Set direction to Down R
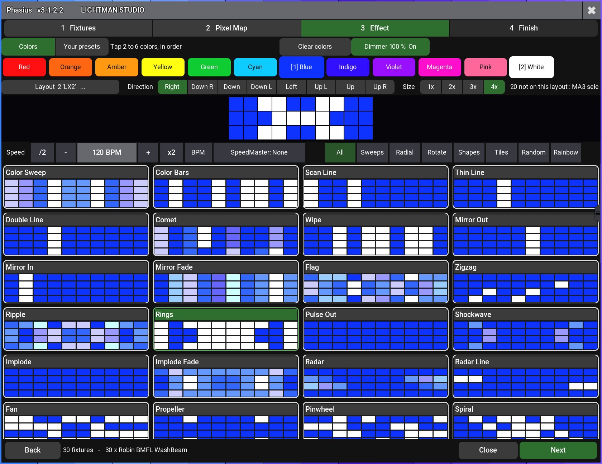Screen dimensions: 602x464 202,87
